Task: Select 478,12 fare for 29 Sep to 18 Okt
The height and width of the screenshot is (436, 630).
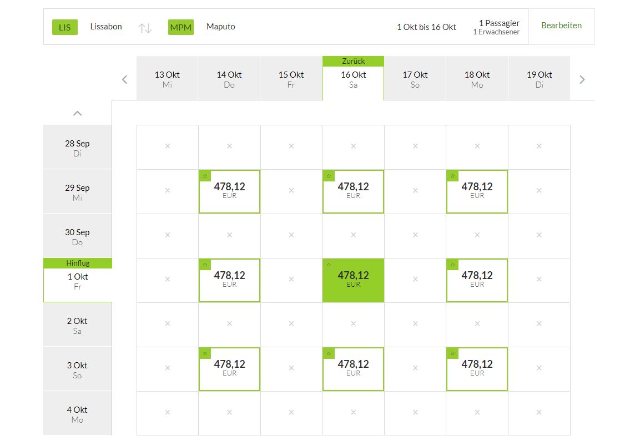Action: pos(477,191)
